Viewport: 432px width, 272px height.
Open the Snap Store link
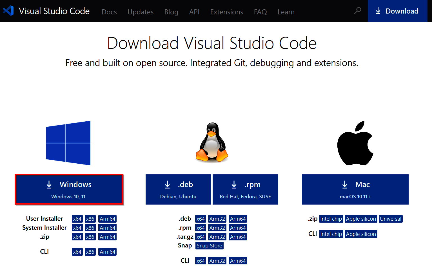pyautogui.click(x=209, y=246)
